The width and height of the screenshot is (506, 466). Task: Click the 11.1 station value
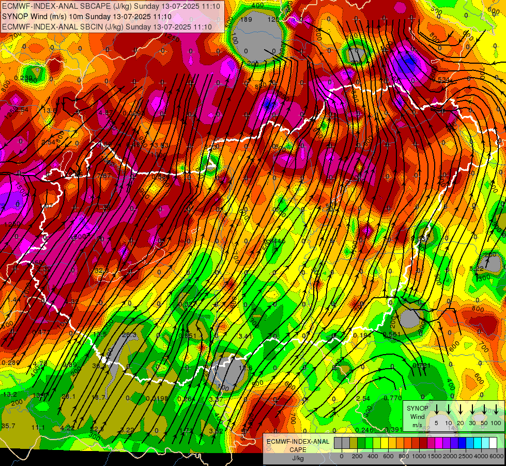[x=38, y=428]
